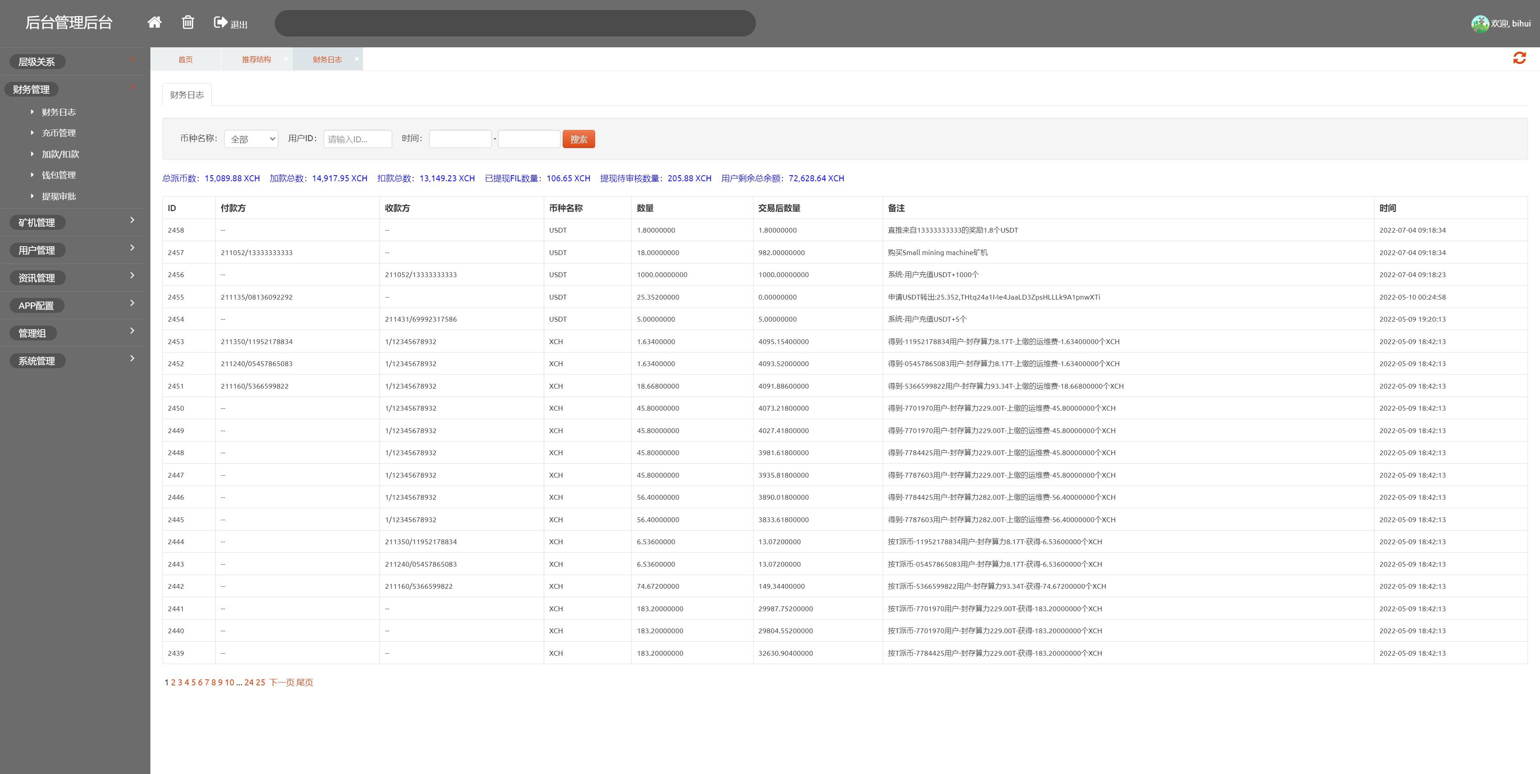Click the 钱包管理 menu item
Screen dimensions: 1540x774
59,175
